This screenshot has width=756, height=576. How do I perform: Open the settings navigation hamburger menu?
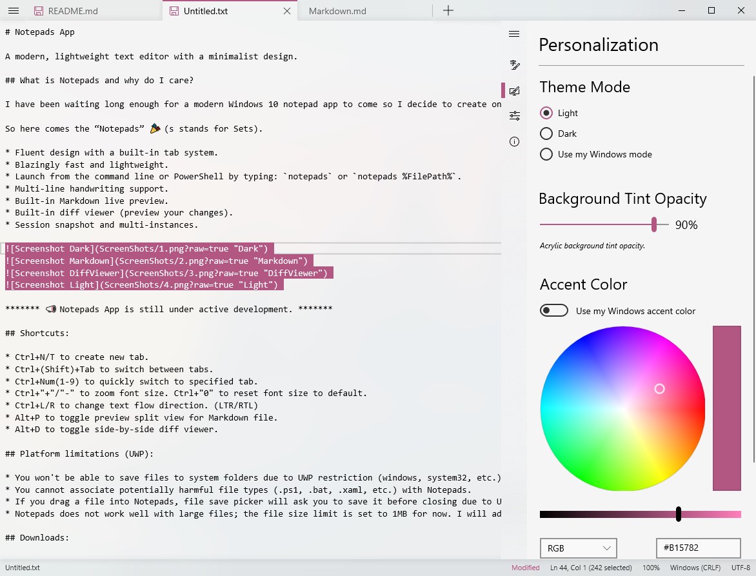pos(514,34)
